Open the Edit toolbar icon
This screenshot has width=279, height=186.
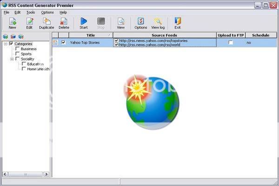(x=29, y=23)
